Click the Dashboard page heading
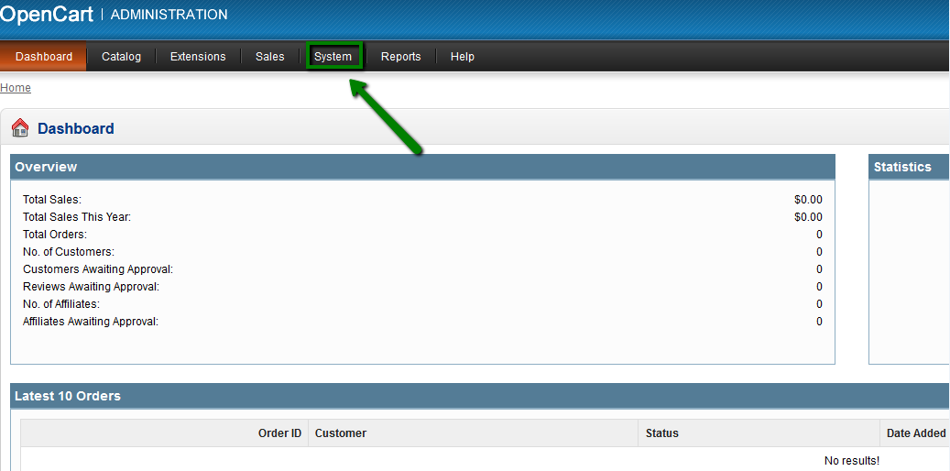The height and width of the screenshot is (471, 950). 76,129
